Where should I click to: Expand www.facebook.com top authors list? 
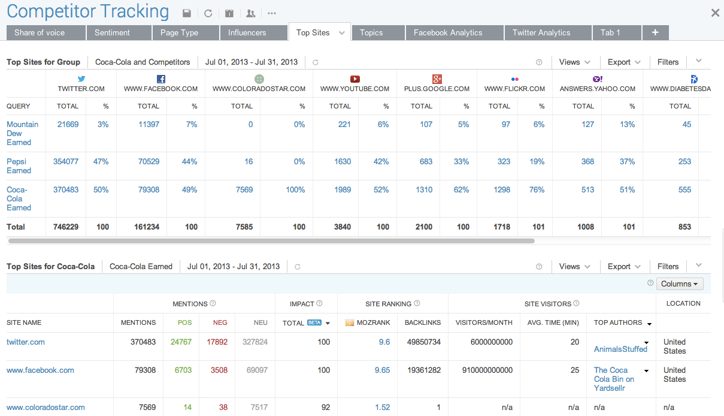[x=646, y=371]
